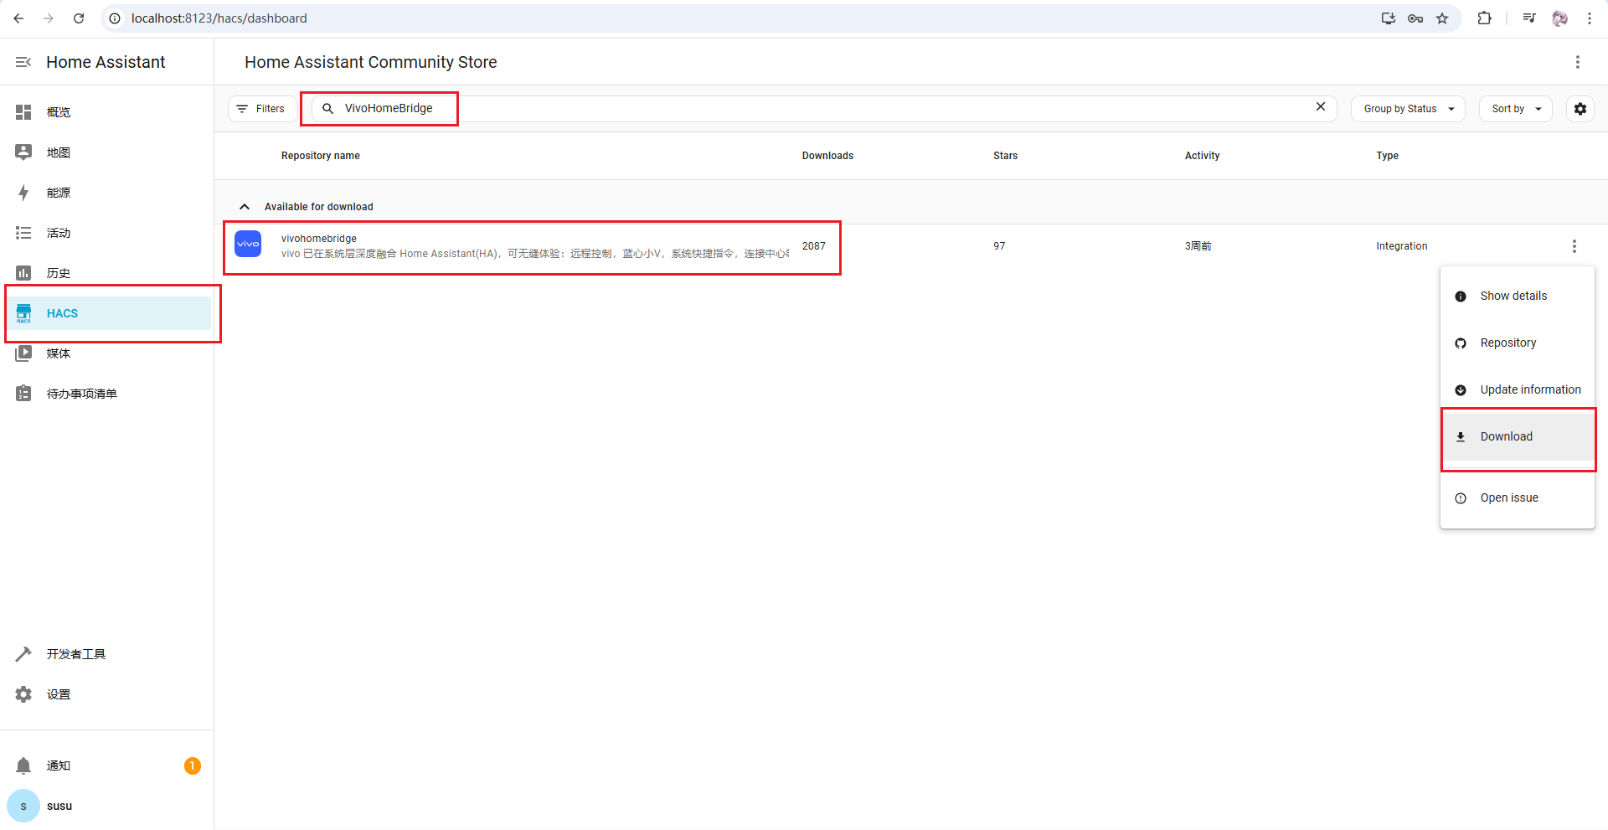Click the Filters button
This screenshot has width=1608, height=830.
coord(261,109)
